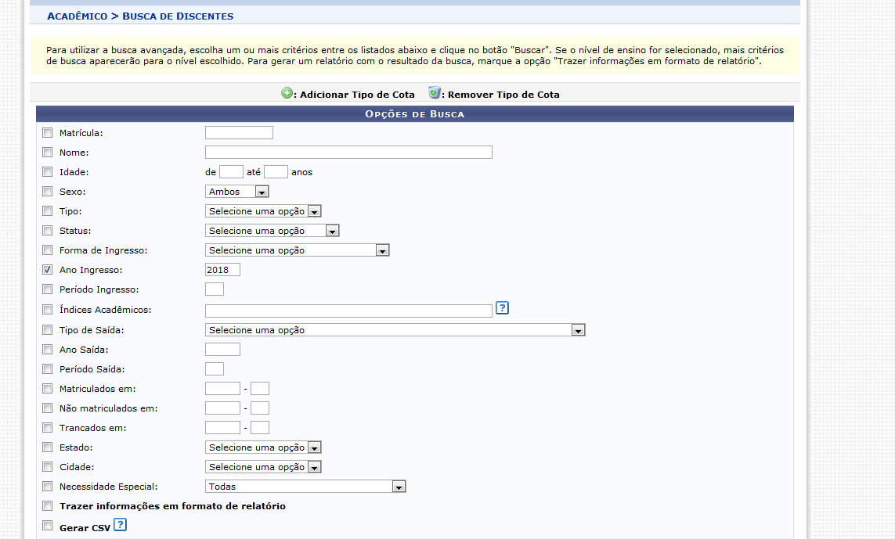Expand the Tipo de Saída dropdown
895x539 pixels.
[395, 330]
